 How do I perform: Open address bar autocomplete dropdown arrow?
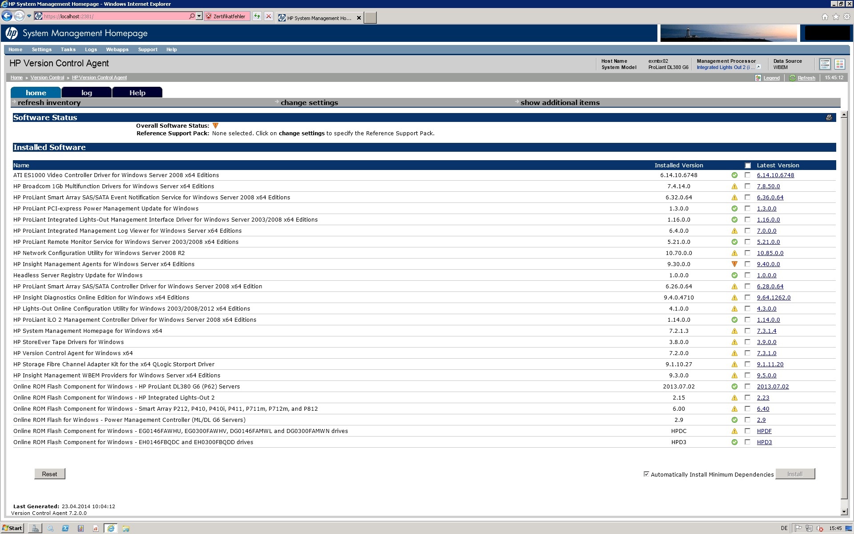tap(199, 16)
